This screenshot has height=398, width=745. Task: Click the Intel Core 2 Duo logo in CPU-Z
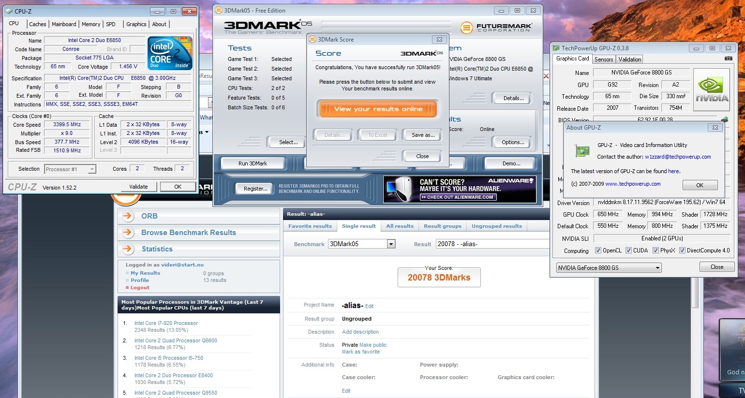click(x=170, y=53)
